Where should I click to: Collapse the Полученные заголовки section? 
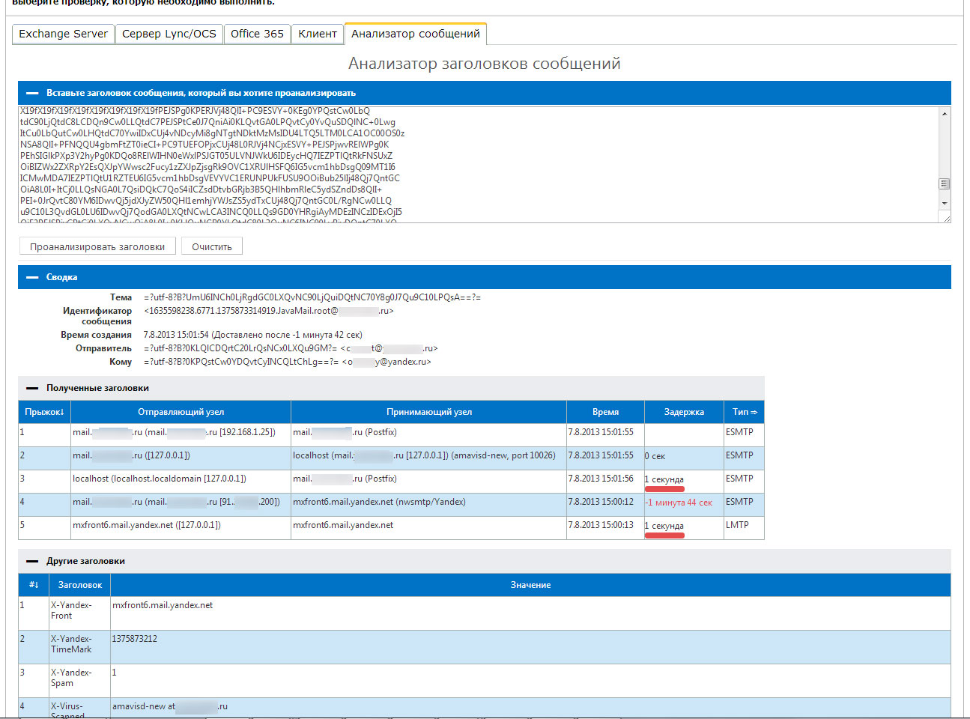(x=32, y=388)
